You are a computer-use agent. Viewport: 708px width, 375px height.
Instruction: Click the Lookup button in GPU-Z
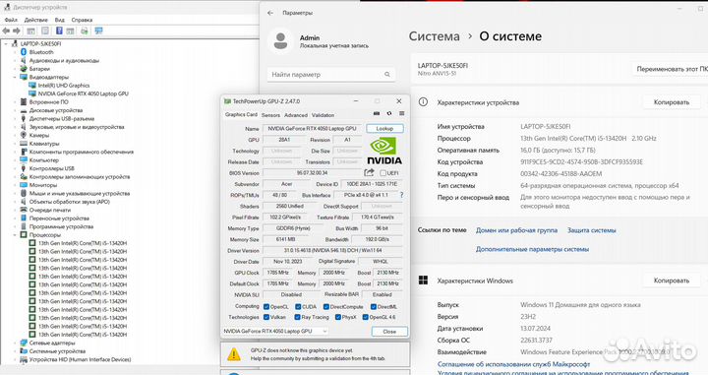[384, 128]
